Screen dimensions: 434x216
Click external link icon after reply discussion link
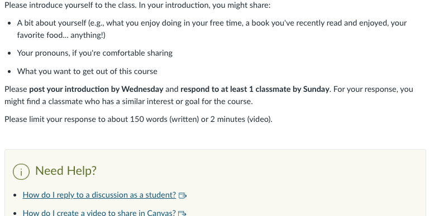coord(183,195)
